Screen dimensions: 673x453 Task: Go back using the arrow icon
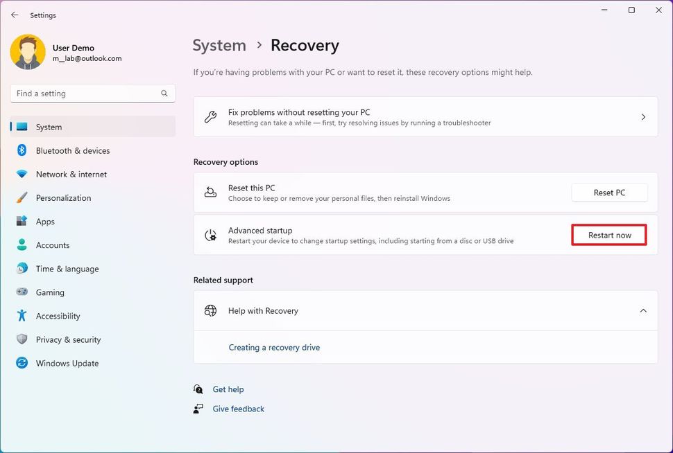[x=15, y=15]
